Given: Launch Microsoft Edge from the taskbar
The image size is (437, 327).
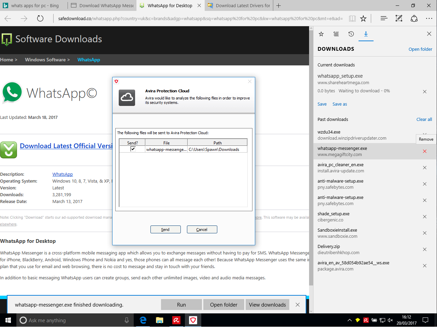Looking at the screenshot, I should (x=143, y=320).
